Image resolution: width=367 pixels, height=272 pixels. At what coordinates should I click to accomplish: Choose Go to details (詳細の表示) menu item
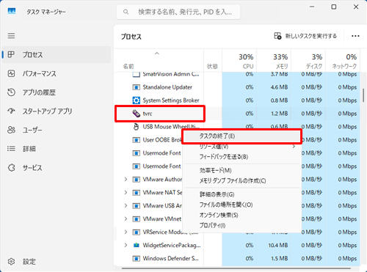(x=242, y=194)
